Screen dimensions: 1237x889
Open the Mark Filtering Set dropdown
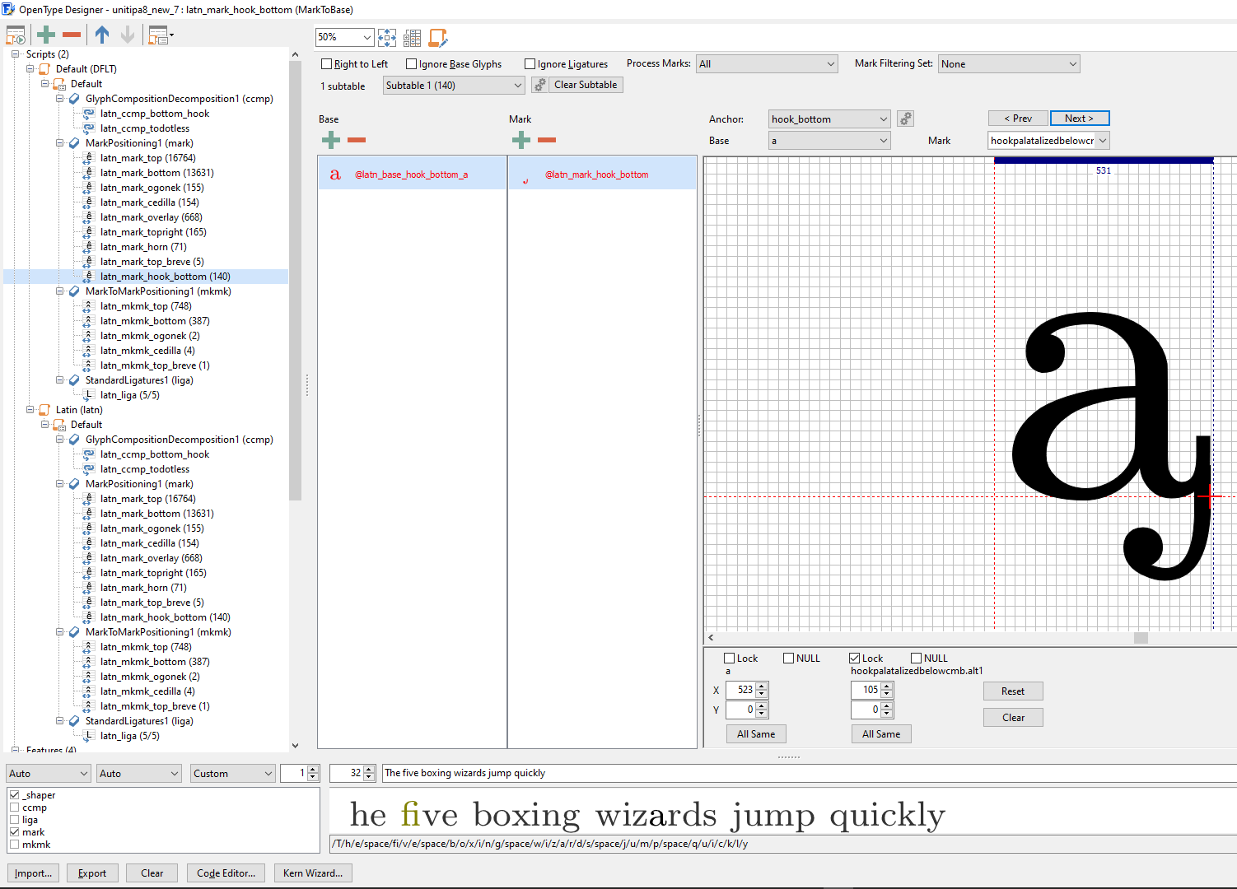coord(1009,64)
